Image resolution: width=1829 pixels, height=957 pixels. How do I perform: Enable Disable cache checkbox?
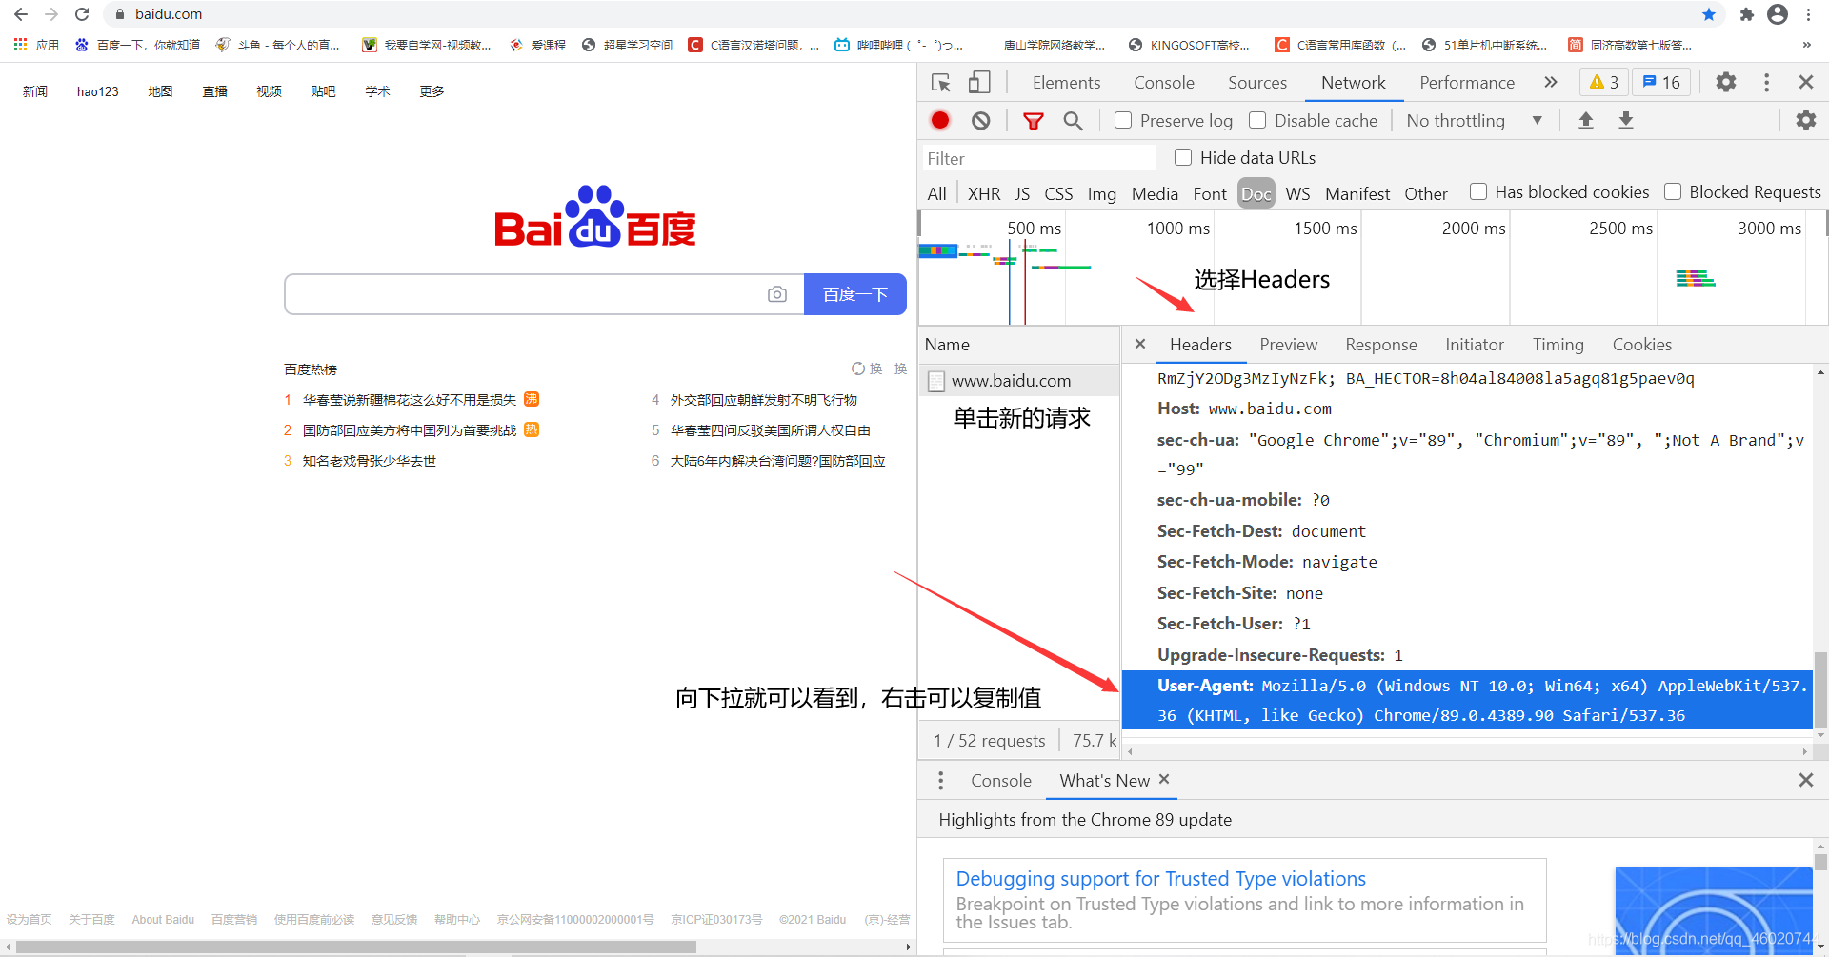coord(1257,120)
